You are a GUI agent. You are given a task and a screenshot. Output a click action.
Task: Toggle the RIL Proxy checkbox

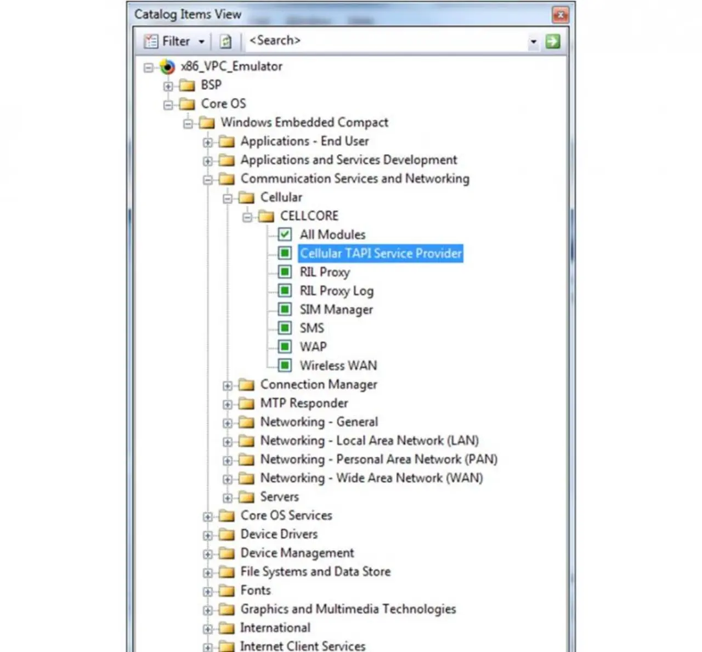pyautogui.click(x=285, y=272)
